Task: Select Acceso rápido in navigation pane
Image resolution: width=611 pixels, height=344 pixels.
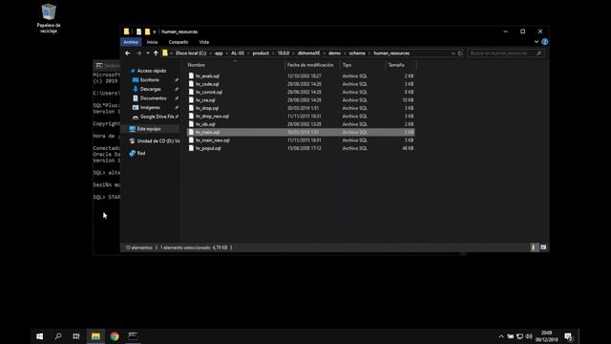Action: click(151, 71)
